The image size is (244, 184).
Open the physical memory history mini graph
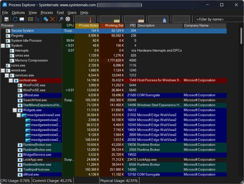pyautogui.click(x=134, y=19)
